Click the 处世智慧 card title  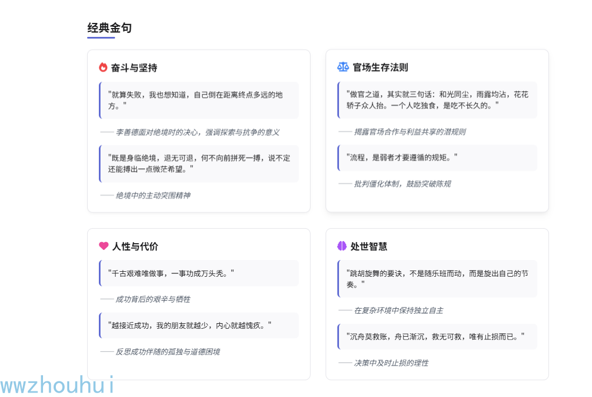(369, 247)
